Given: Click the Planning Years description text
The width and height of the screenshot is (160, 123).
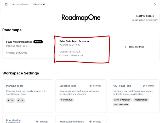Looking at the screenshot, I should [x=26, y=92].
